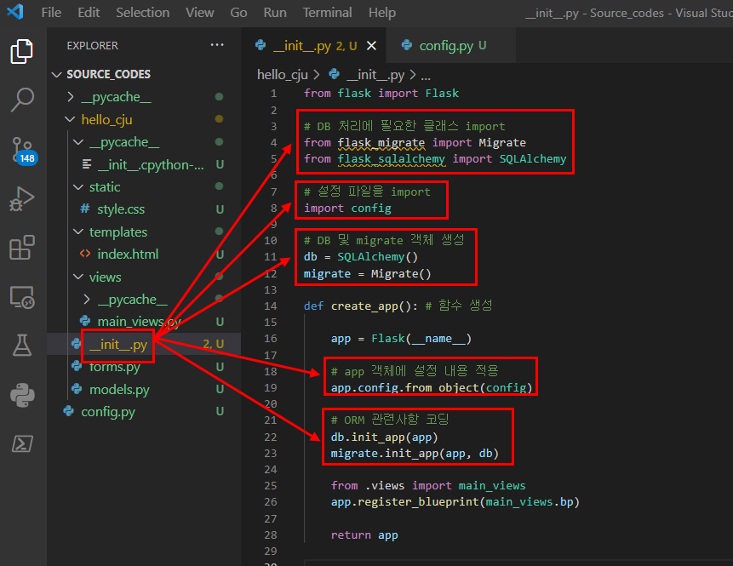Click 'db = SQLAlchemy()' code line
This screenshot has height=566, width=733.
(x=361, y=256)
